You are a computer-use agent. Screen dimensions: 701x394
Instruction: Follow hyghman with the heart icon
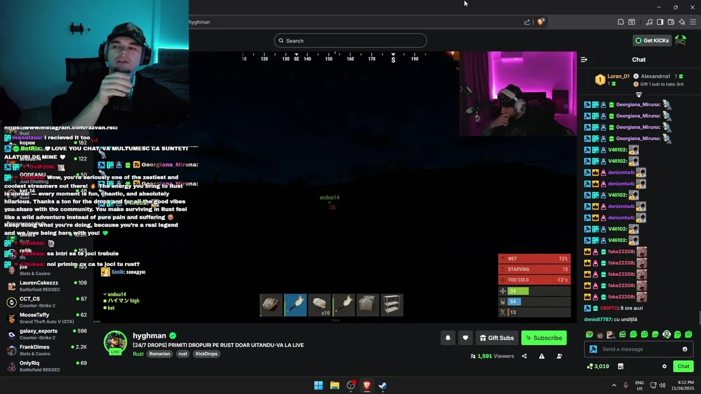(466, 338)
